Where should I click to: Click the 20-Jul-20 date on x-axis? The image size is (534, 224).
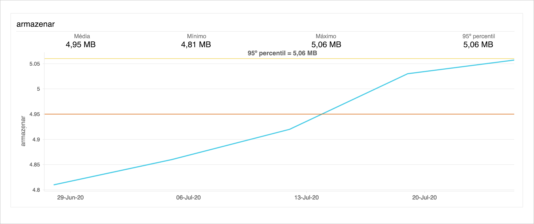(x=425, y=198)
